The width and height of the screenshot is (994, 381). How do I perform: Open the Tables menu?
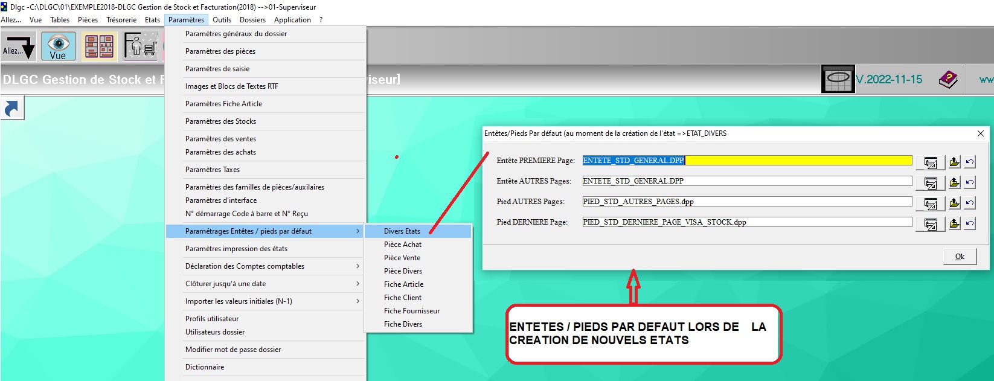pos(60,20)
